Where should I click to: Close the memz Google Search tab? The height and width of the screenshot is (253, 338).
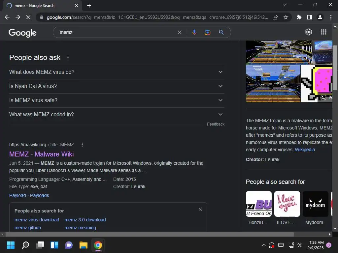pos(77,6)
